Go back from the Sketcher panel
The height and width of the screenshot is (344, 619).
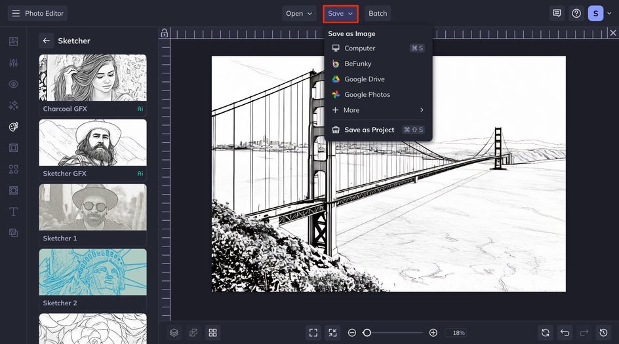pos(46,41)
